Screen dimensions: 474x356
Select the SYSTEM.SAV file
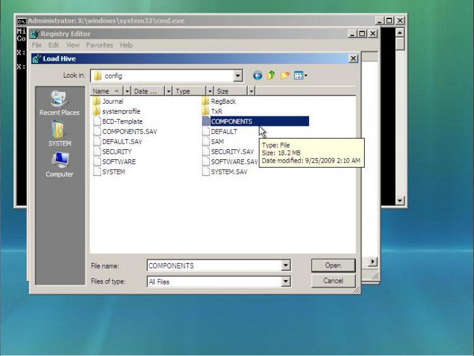coord(224,172)
